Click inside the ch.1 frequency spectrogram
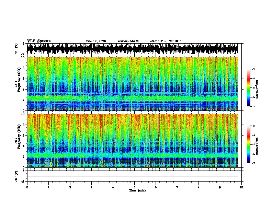The height and width of the screenshot is (210, 272). pyautogui.click(x=133, y=84)
